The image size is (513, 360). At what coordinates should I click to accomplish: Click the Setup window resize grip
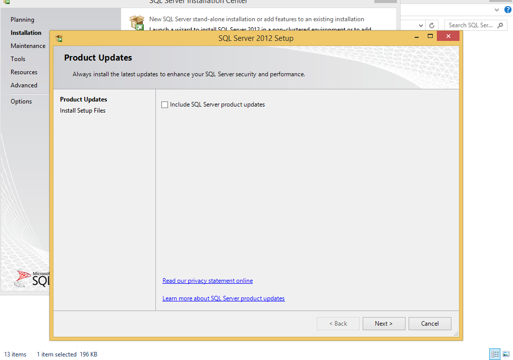[456, 334]
